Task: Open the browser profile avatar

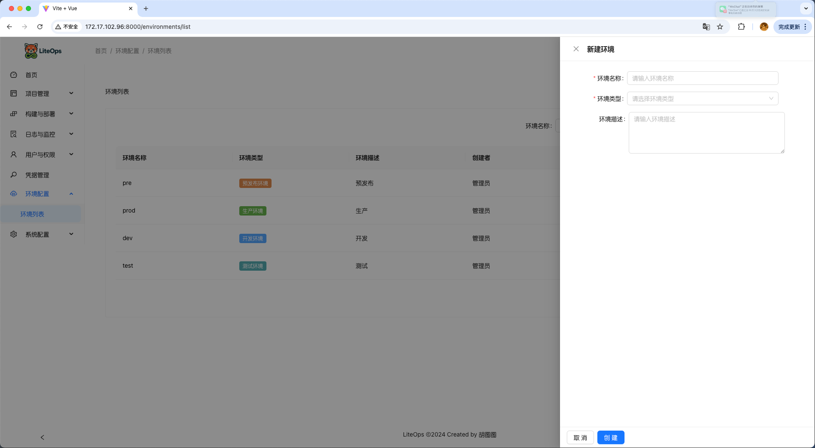Action: click(764, 27)
